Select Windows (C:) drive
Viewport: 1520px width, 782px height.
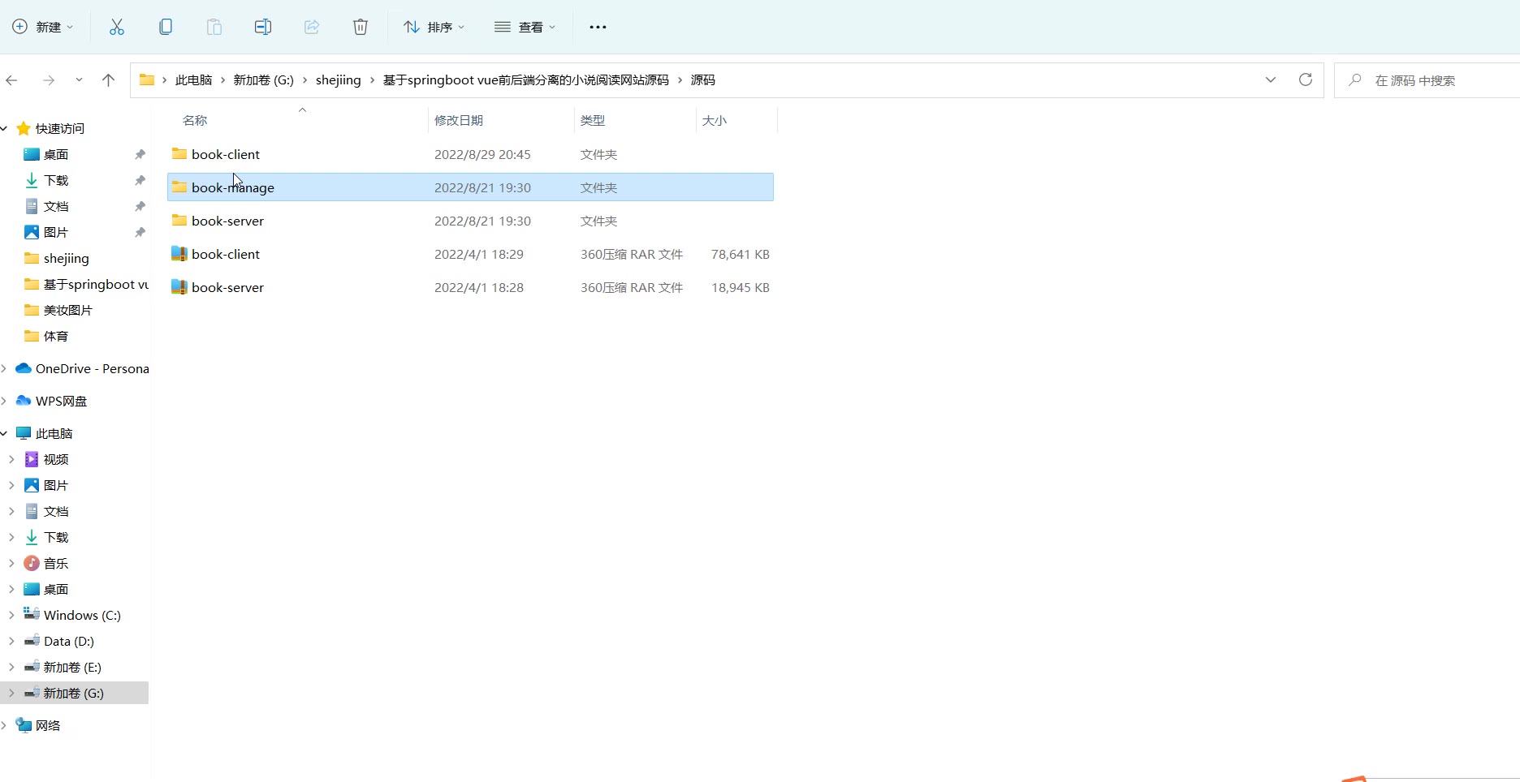pyautogui.click(x=82, y=615)
